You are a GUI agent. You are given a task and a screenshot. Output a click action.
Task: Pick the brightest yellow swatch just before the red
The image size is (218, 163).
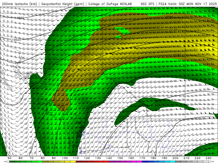tap(73, 161)
